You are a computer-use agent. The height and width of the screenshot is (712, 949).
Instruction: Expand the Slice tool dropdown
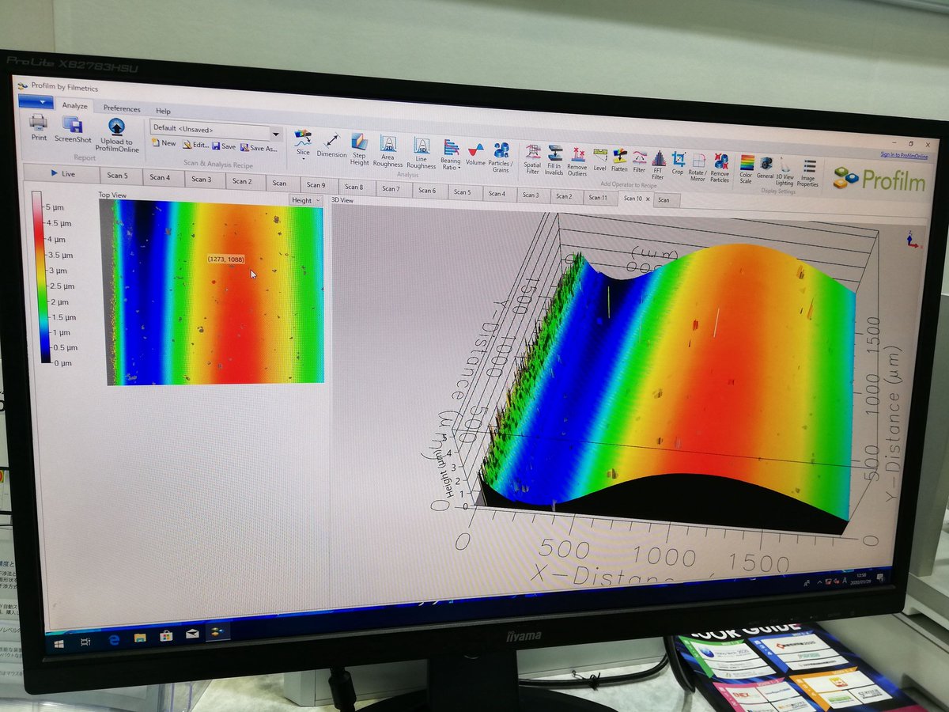303,159
